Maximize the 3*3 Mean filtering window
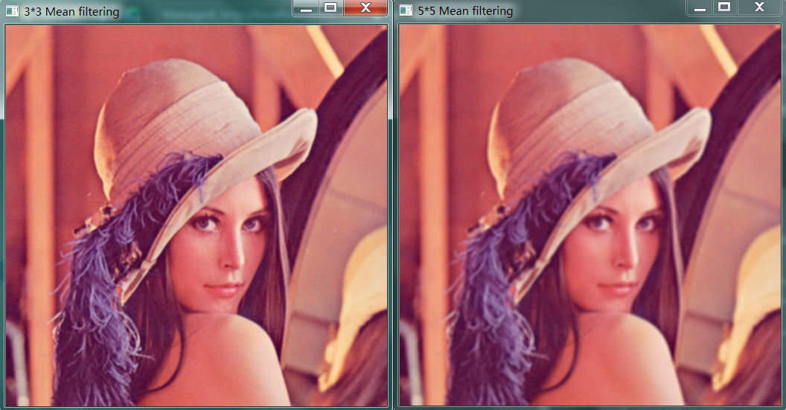This screenshot has width=786, height=410. pyautogui.click(x=330, y=8)
